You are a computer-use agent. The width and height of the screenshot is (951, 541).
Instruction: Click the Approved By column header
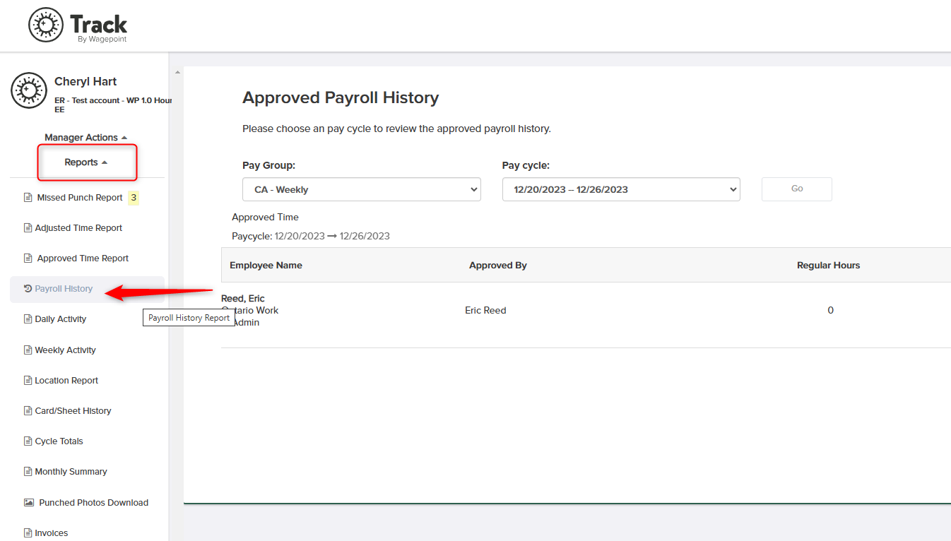pyautogui.click(x=498, y=266)
